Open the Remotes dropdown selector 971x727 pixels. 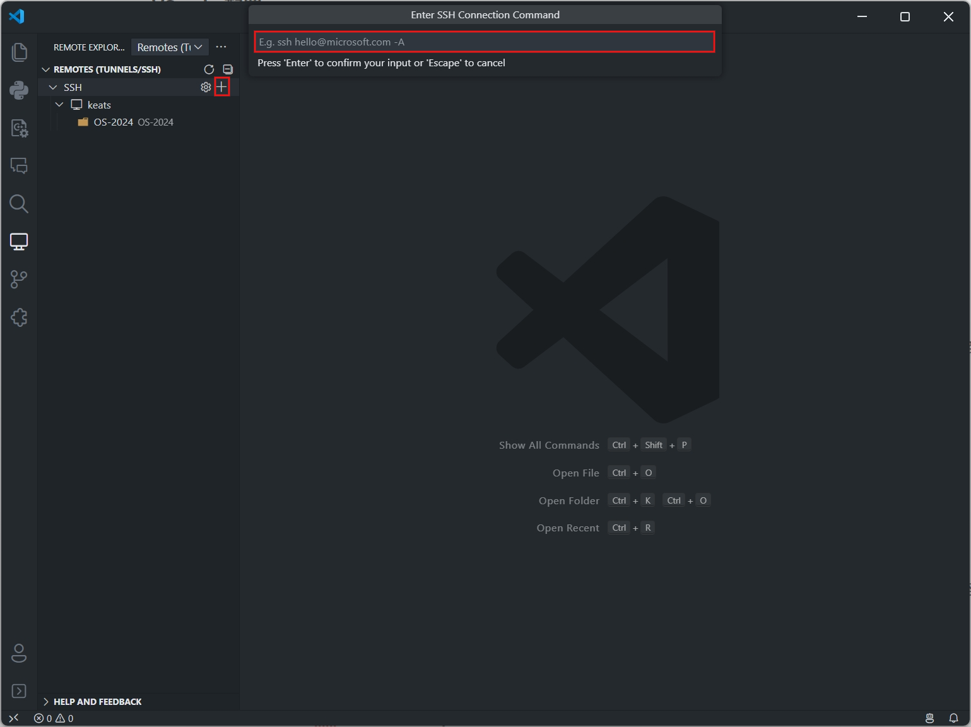click(x=170, y=47)
